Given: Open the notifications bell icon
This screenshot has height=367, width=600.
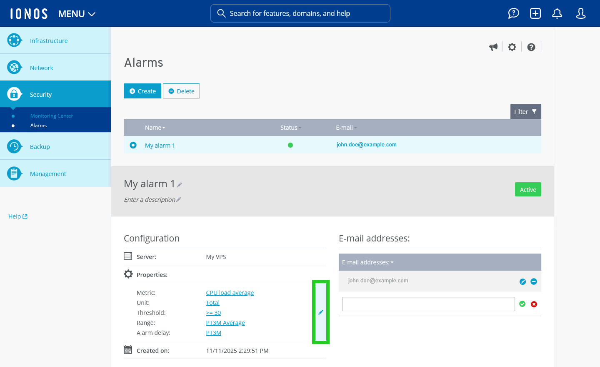Looking at the screenshot, I should (x=557, y=13).
